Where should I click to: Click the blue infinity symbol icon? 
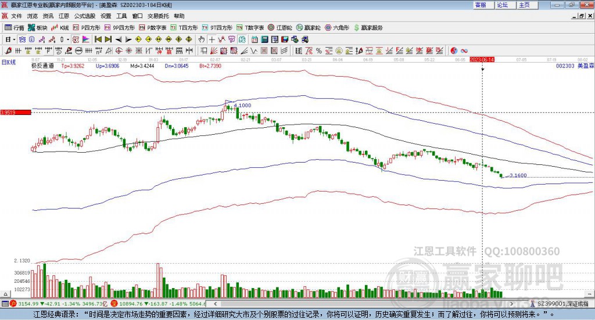coord(464,51)
